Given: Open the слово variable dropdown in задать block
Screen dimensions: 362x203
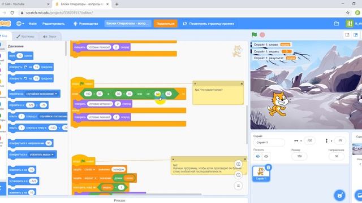Looking at the screenshot, I should (89, 169).
